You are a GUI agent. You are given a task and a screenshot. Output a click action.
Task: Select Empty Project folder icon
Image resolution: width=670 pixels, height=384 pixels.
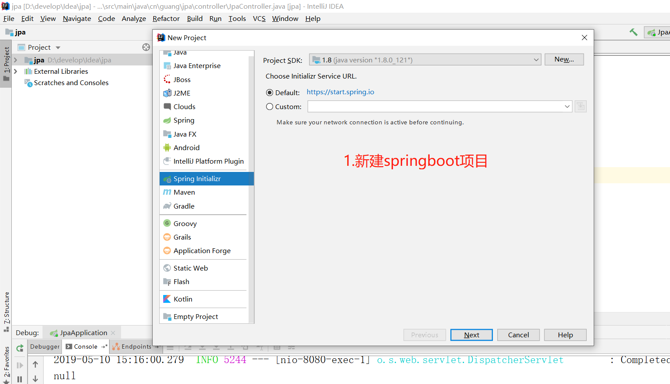167,316
